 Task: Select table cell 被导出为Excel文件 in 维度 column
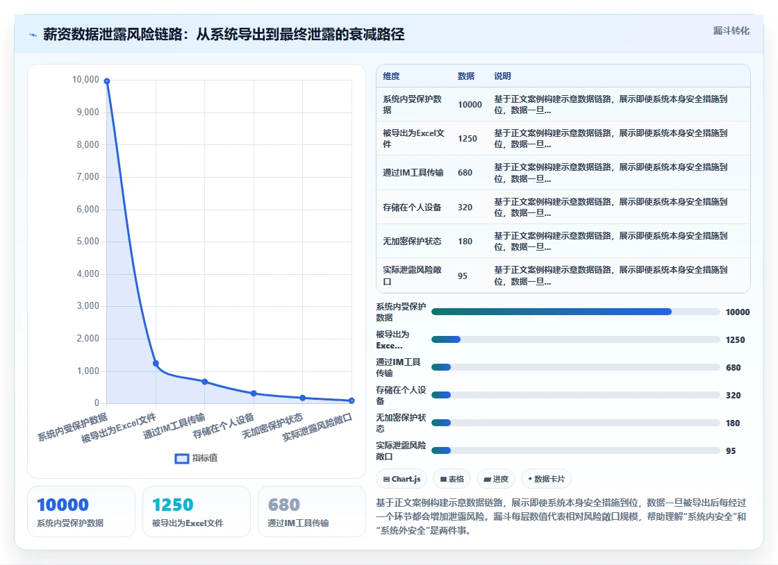click(413, 139)
